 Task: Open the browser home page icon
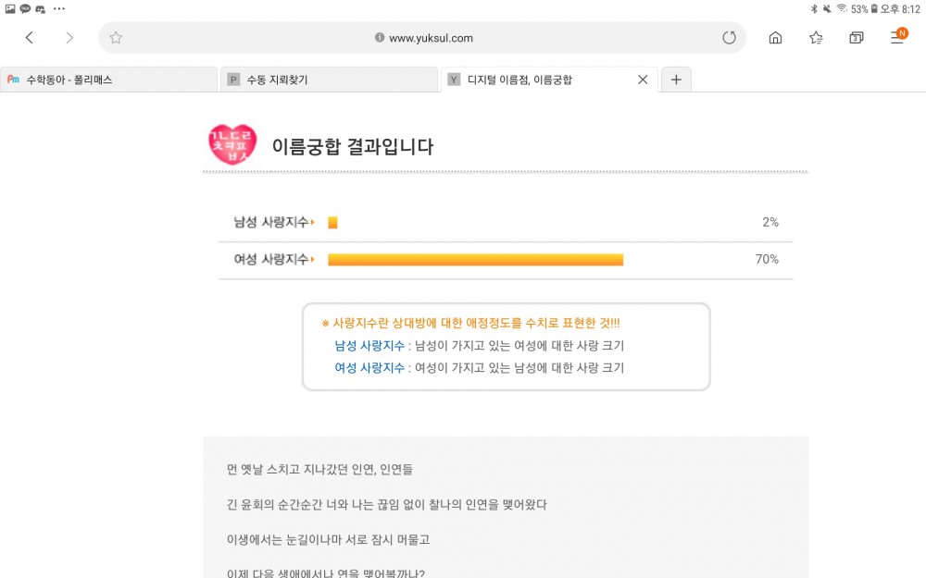click(x=775, y=38)
